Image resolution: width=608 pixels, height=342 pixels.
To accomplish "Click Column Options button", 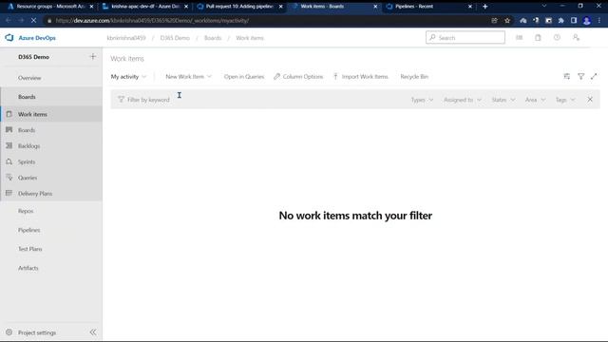I will click(298, 76).
